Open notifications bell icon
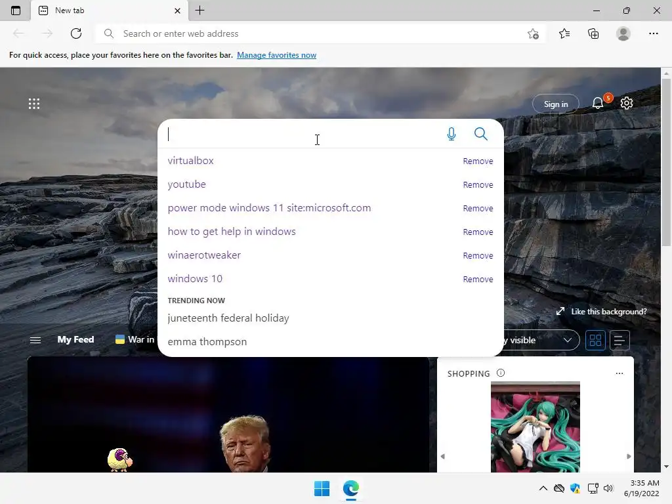The height and width of the screenshot is (504, 672). coord(598,103)
